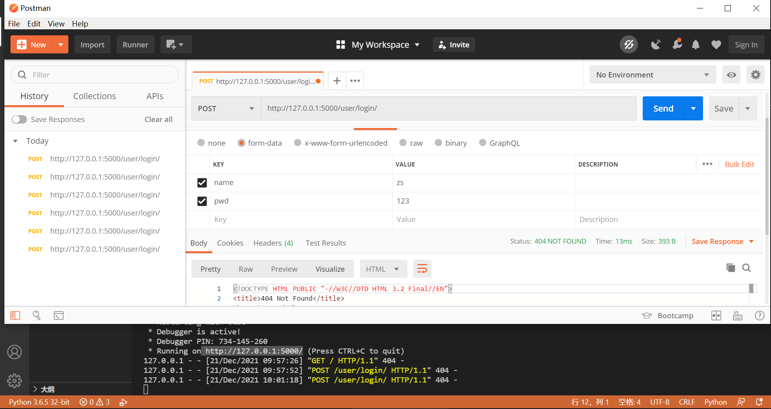Search within the response body
771x409 pixels.
[746, 268]
